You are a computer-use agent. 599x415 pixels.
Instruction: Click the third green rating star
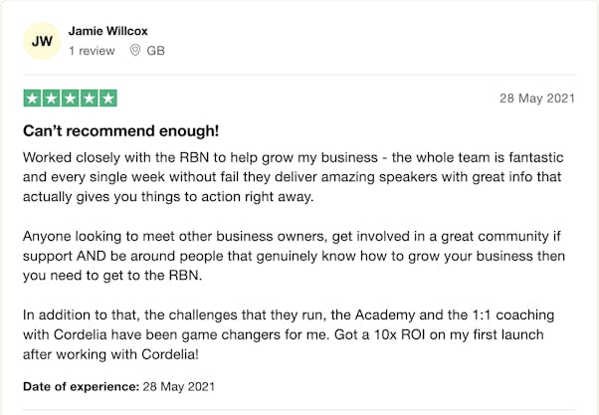(x=71, y=99)
